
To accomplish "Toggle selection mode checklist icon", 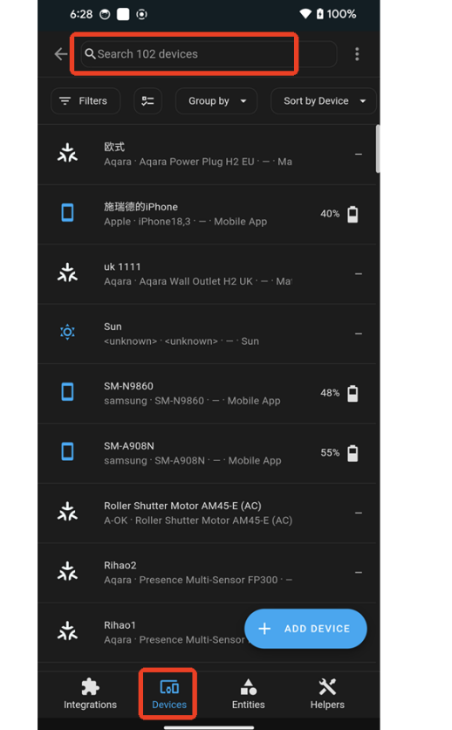I will point(147,101).
